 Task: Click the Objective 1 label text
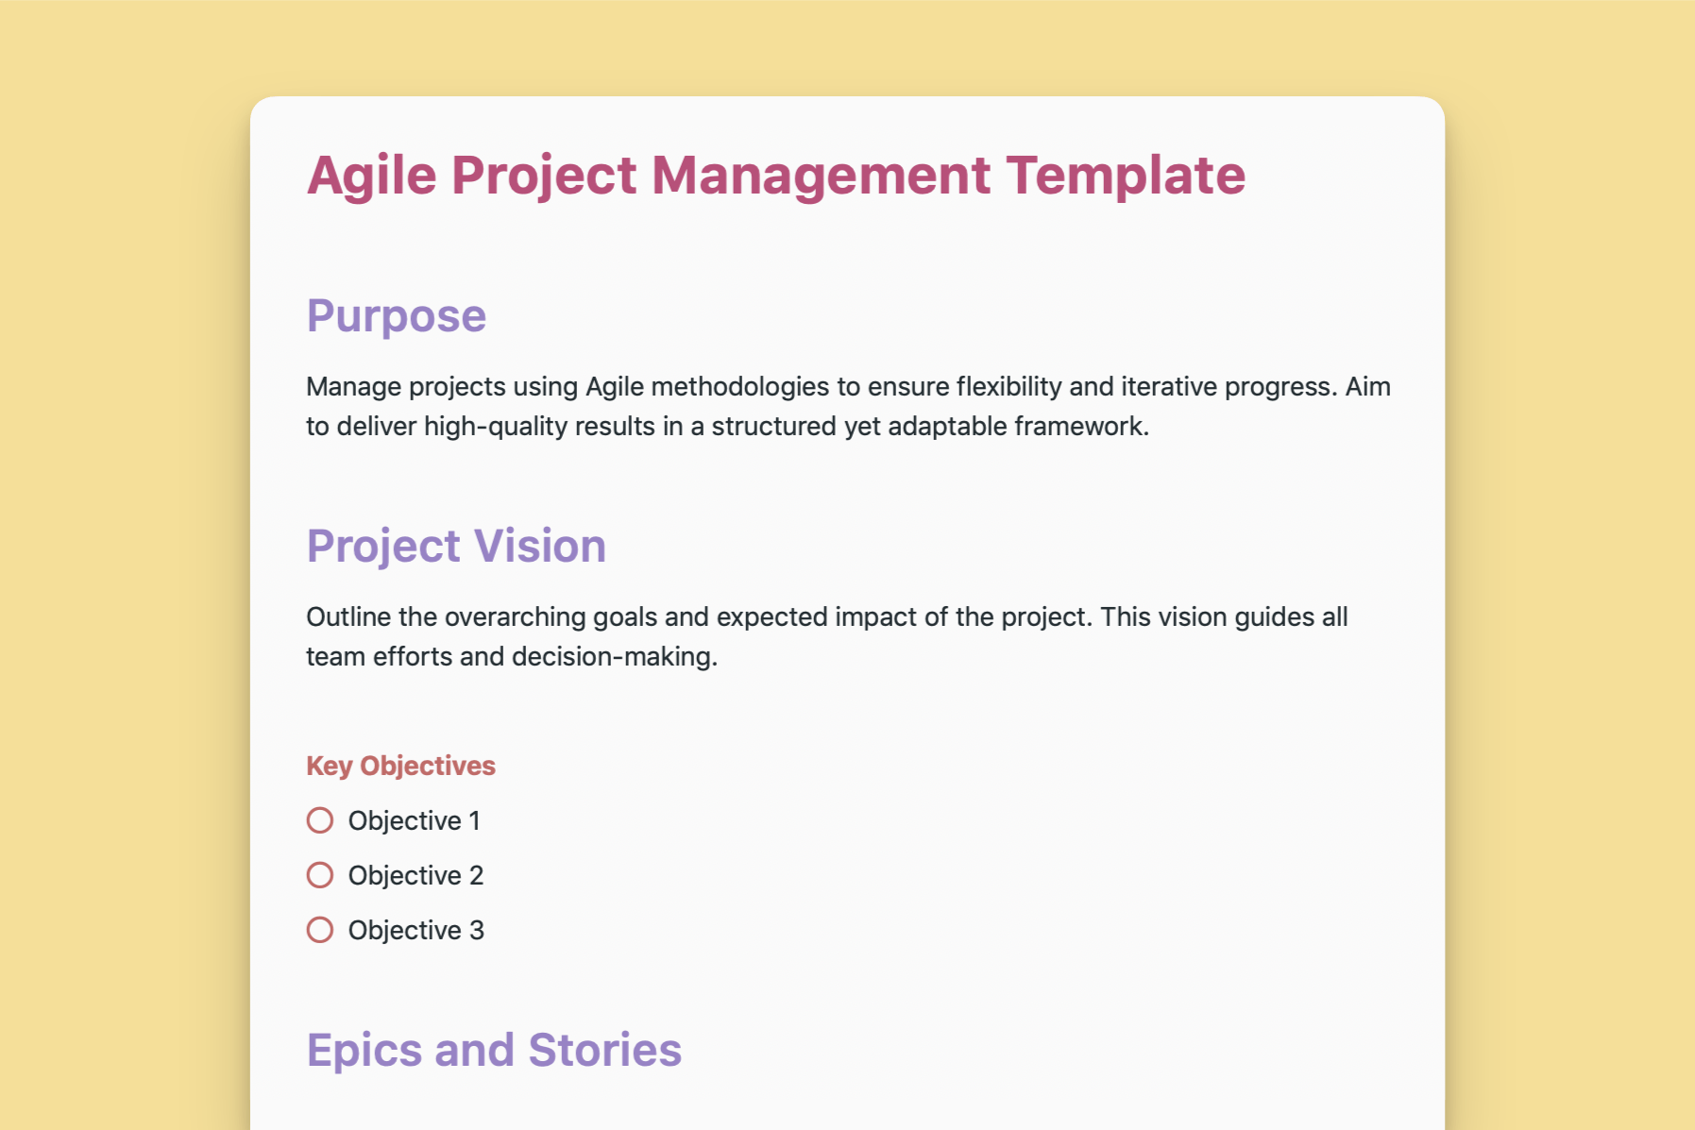(x=414, y=820)
